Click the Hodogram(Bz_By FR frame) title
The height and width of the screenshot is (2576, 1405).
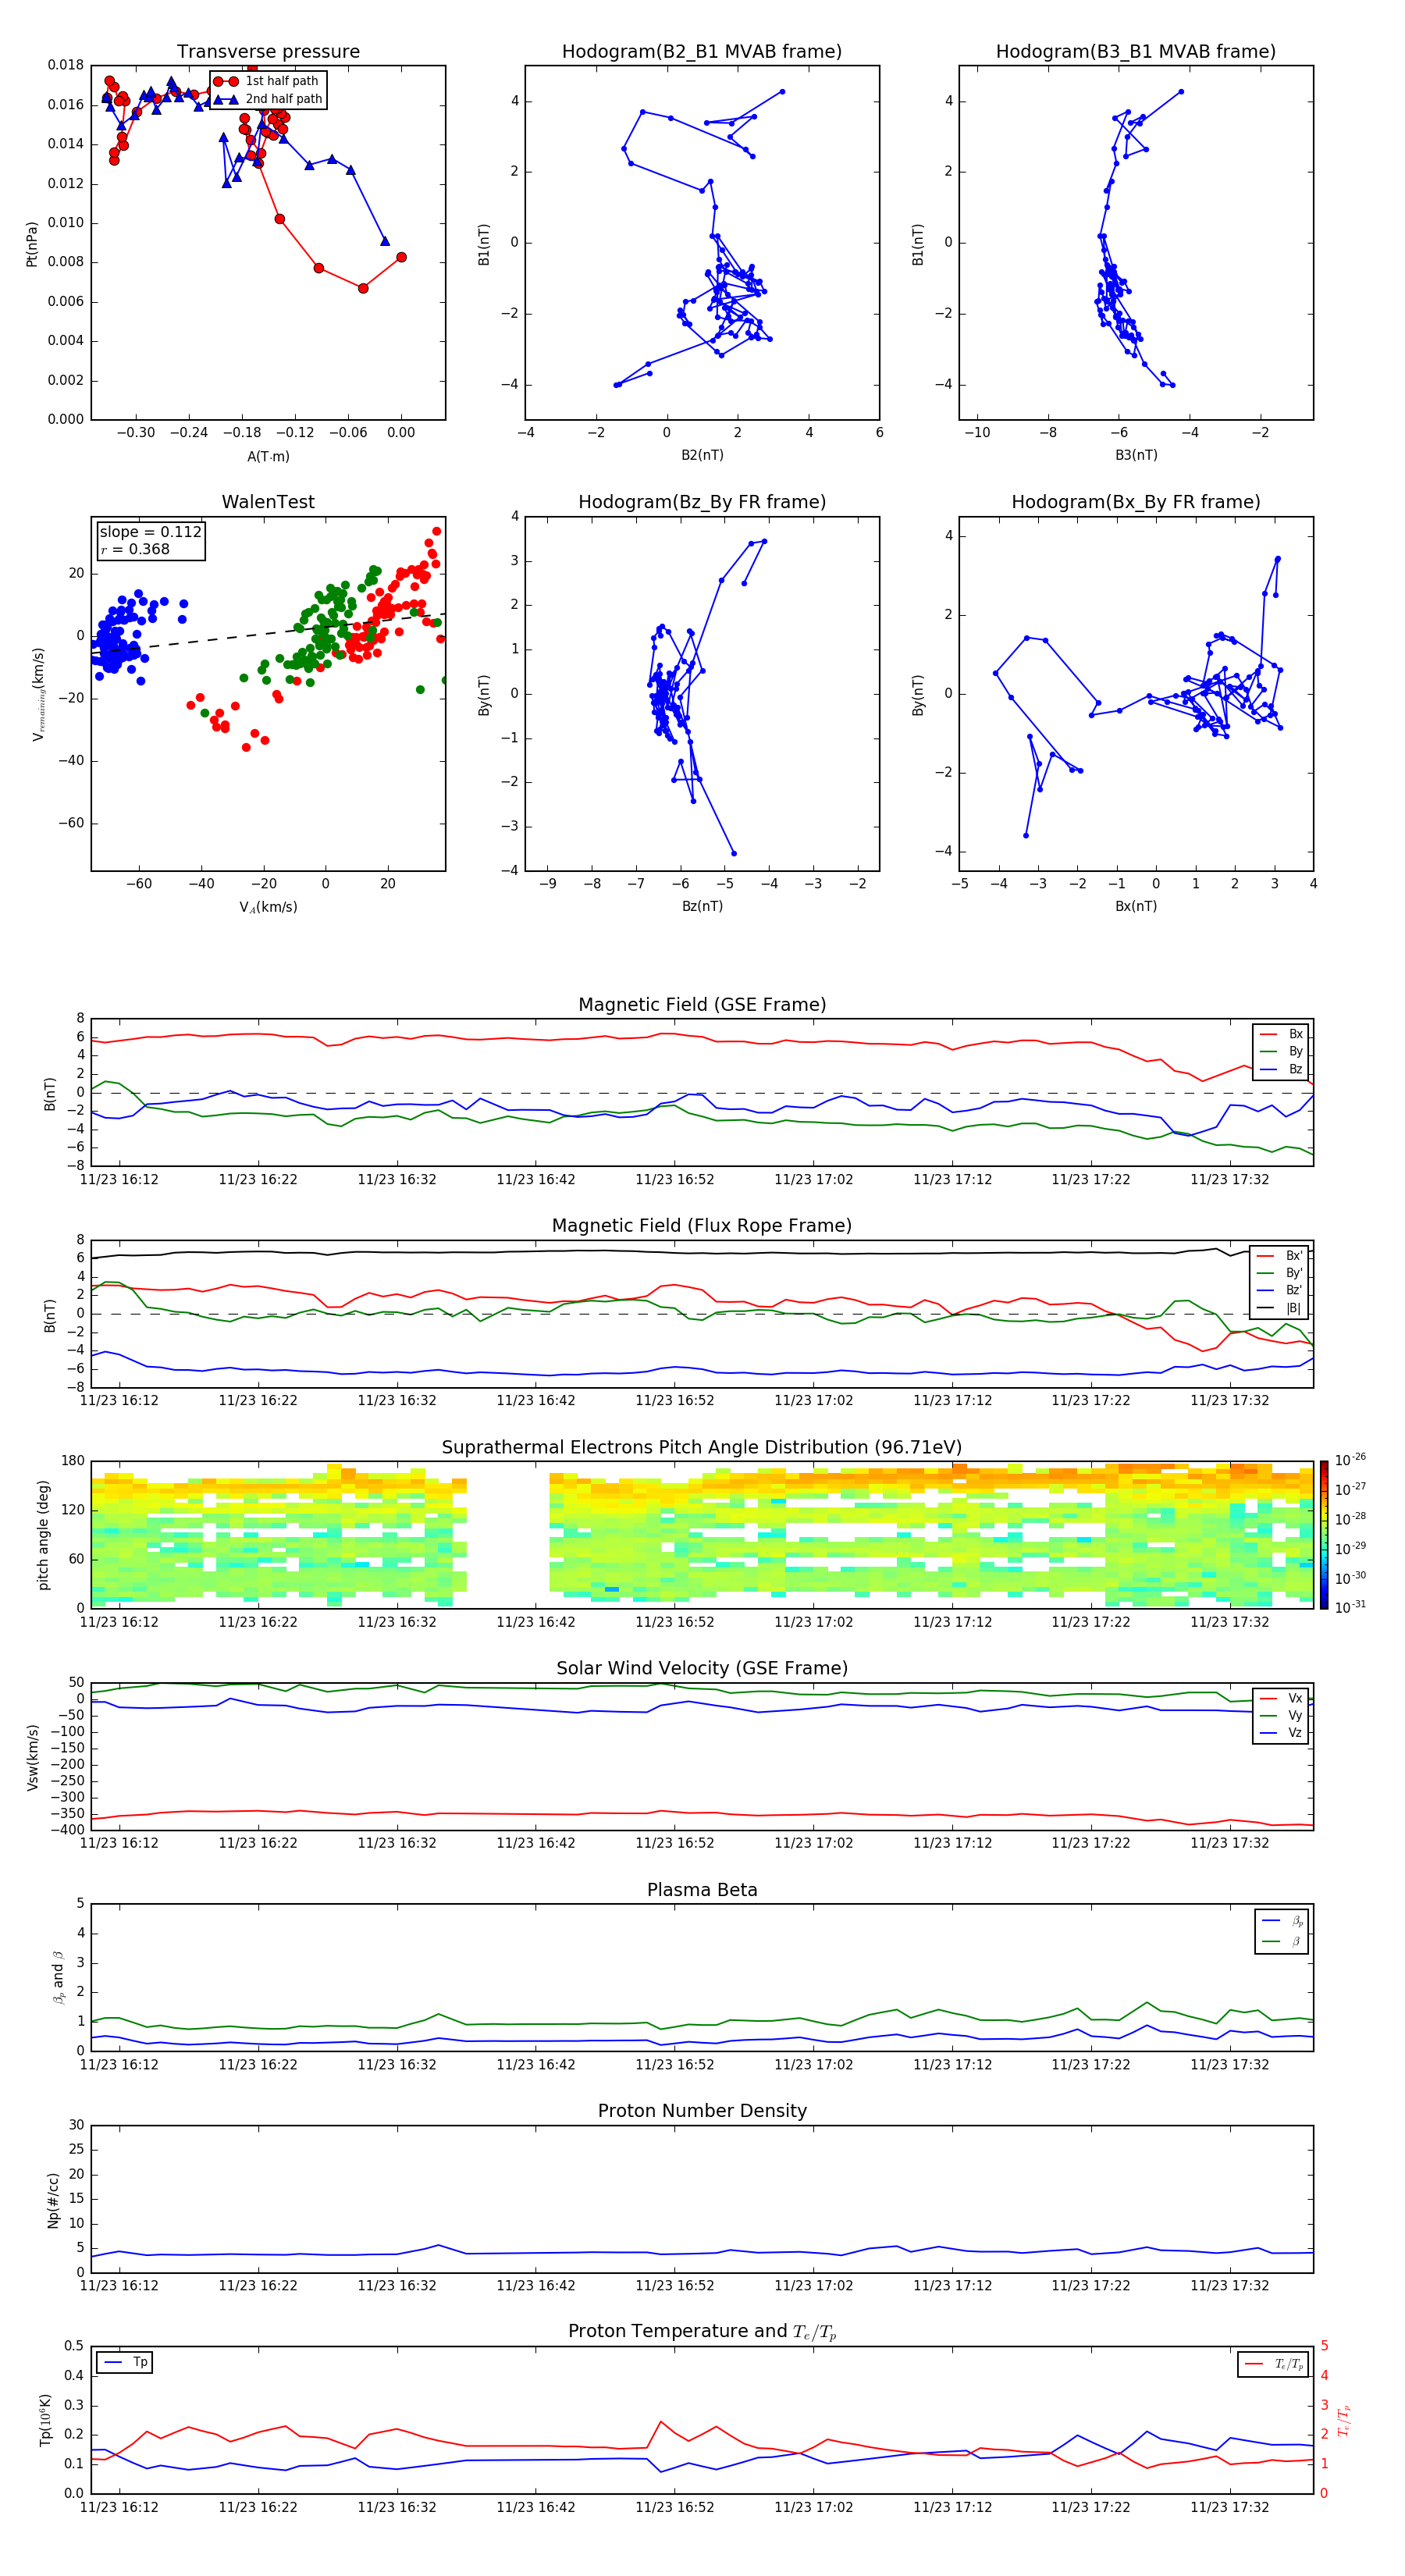702,502
